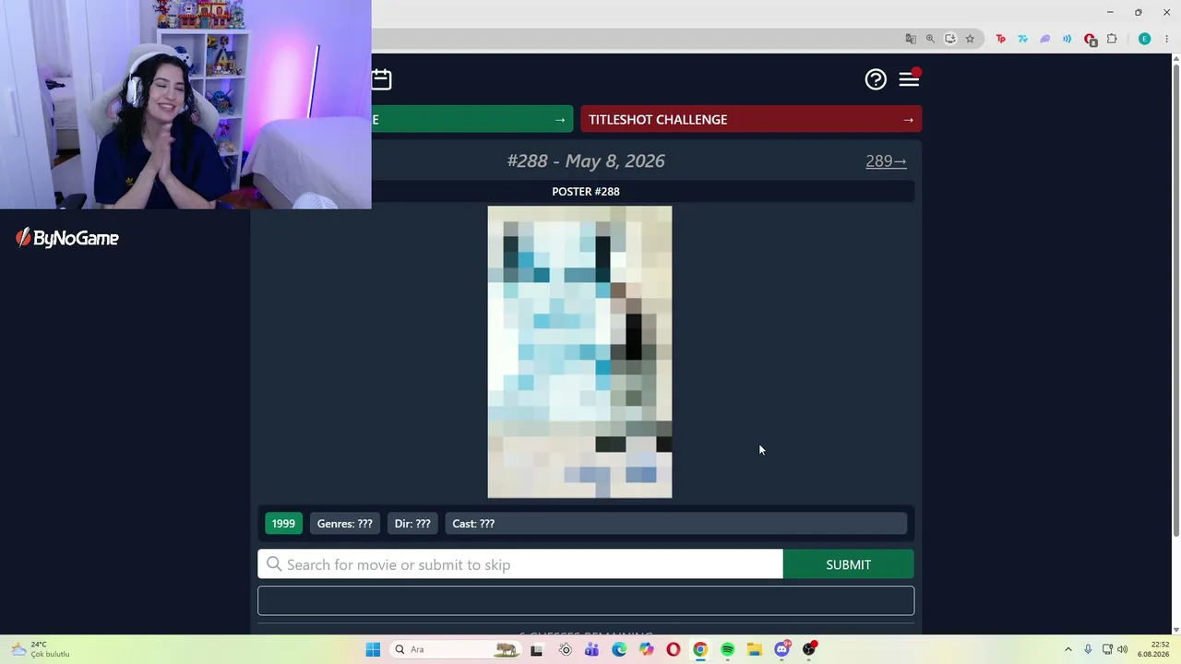The image size is (1181, 664).
Task: Open Chrome's three-dot menu
Action: coord(1166,39)
